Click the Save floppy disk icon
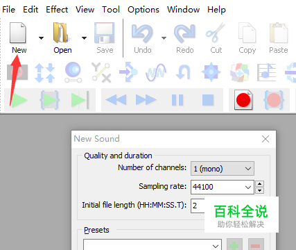 coord(105,33)
